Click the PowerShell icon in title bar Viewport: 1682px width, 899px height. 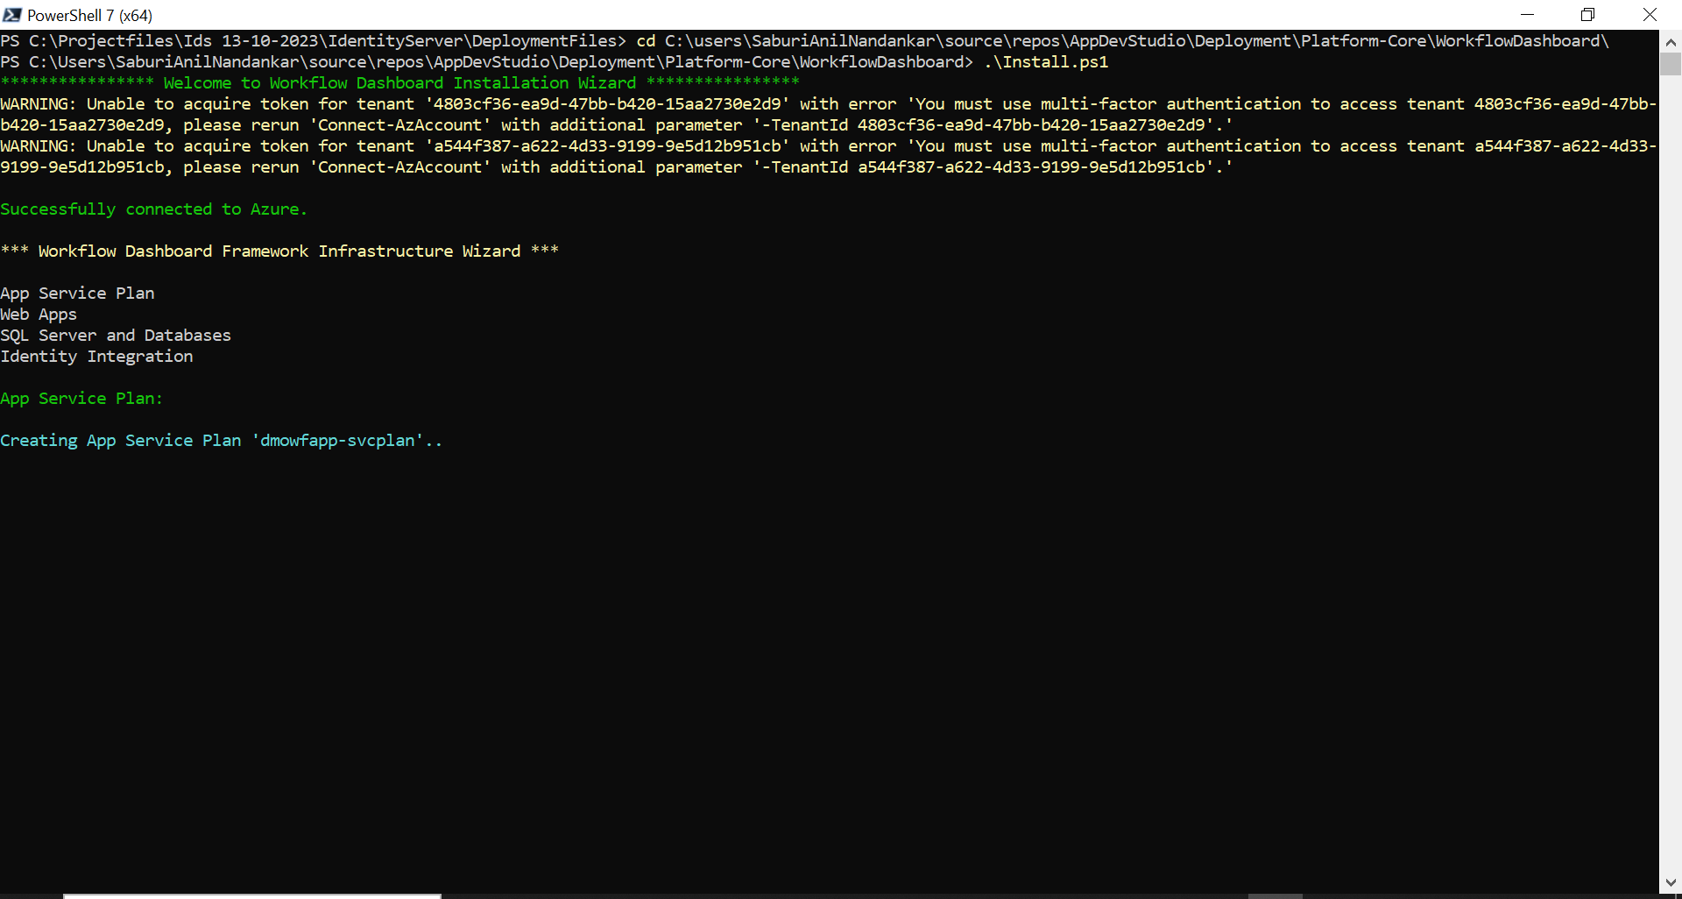click(x=11, y=15)
